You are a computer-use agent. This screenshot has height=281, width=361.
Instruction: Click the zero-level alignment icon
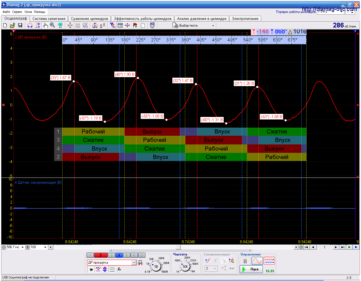(x=103, y=26)
